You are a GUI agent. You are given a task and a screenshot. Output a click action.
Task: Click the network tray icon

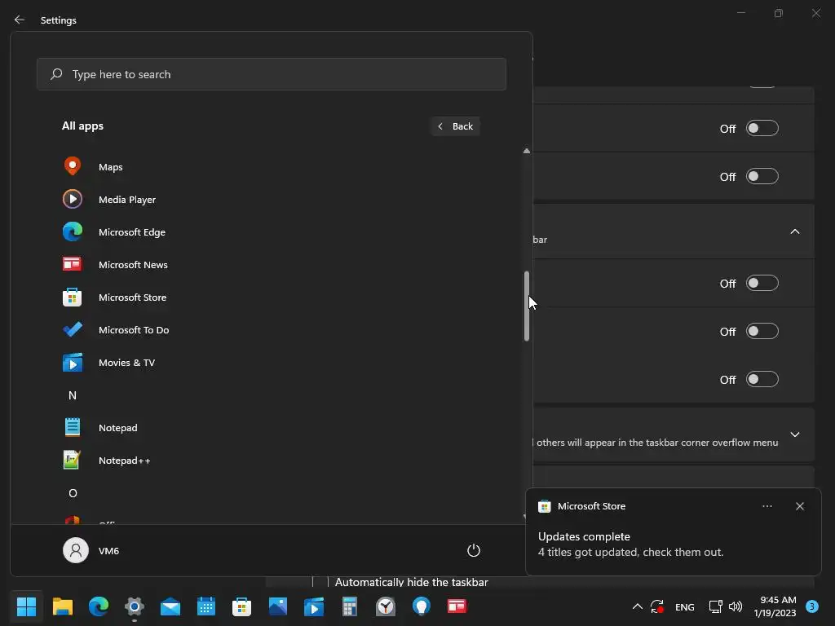point(716,606)
